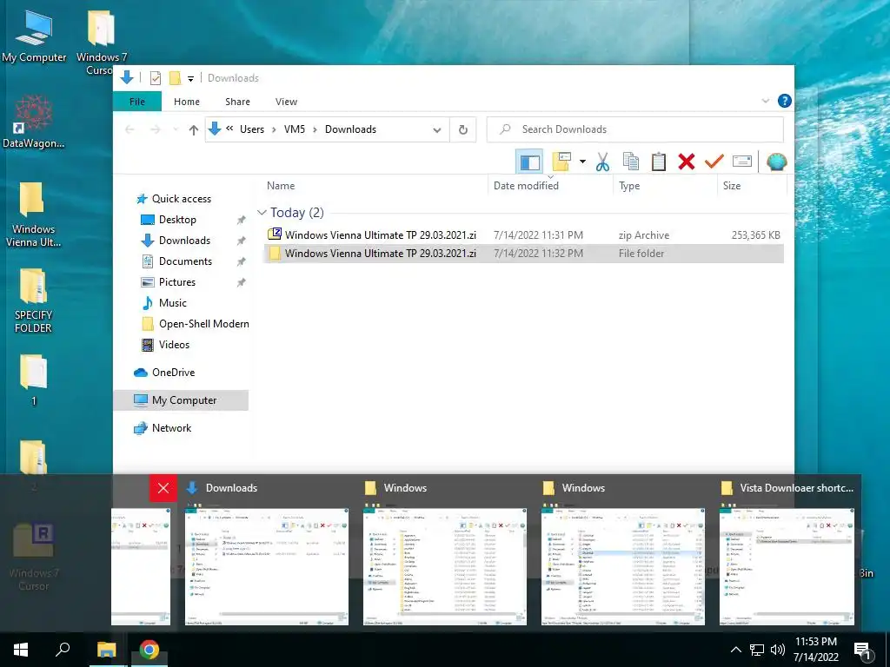Screen dimensions: 890x667
Task: Open the View ribbon tab
Action: pyautogui.click(x=286, y=102)
